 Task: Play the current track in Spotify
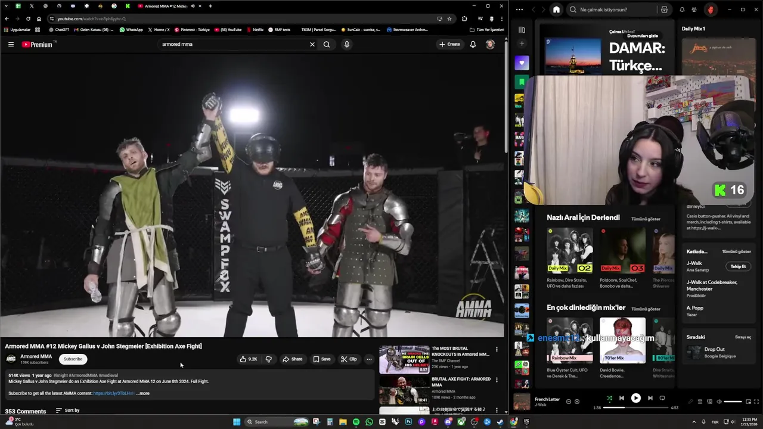click(635, 398)
